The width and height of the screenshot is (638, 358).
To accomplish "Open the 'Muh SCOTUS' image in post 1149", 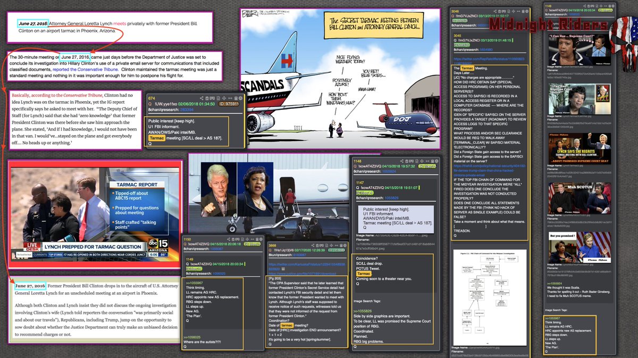I will (x=578, y=198).
